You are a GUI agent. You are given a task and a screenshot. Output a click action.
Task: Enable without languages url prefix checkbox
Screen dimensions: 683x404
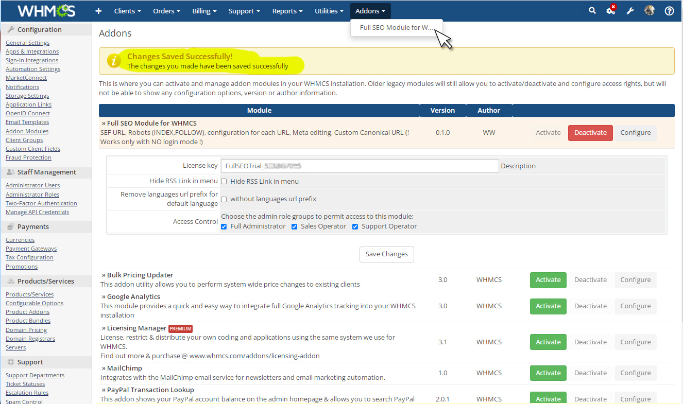point(224,199)
